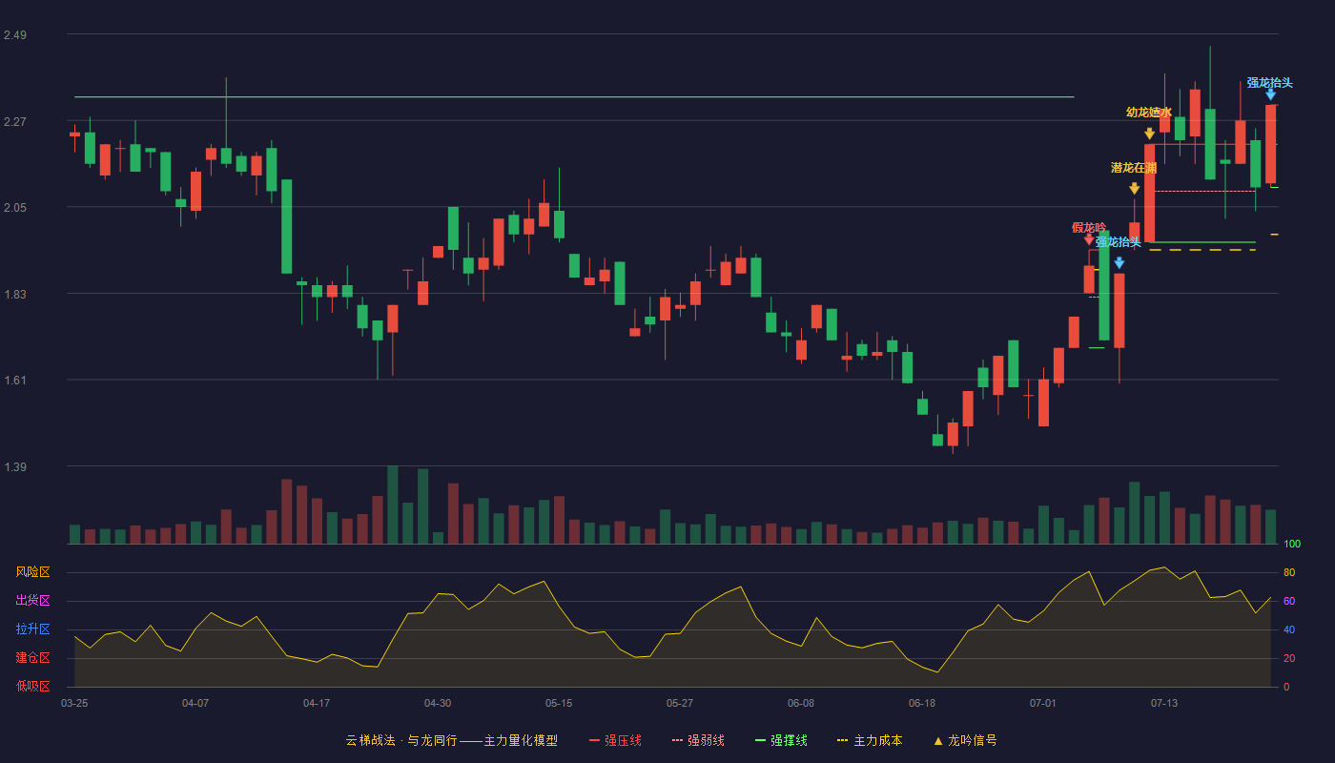Click the 1.39 price axis label
Screen dimensions: 1335x763
(x=15, y=467)
